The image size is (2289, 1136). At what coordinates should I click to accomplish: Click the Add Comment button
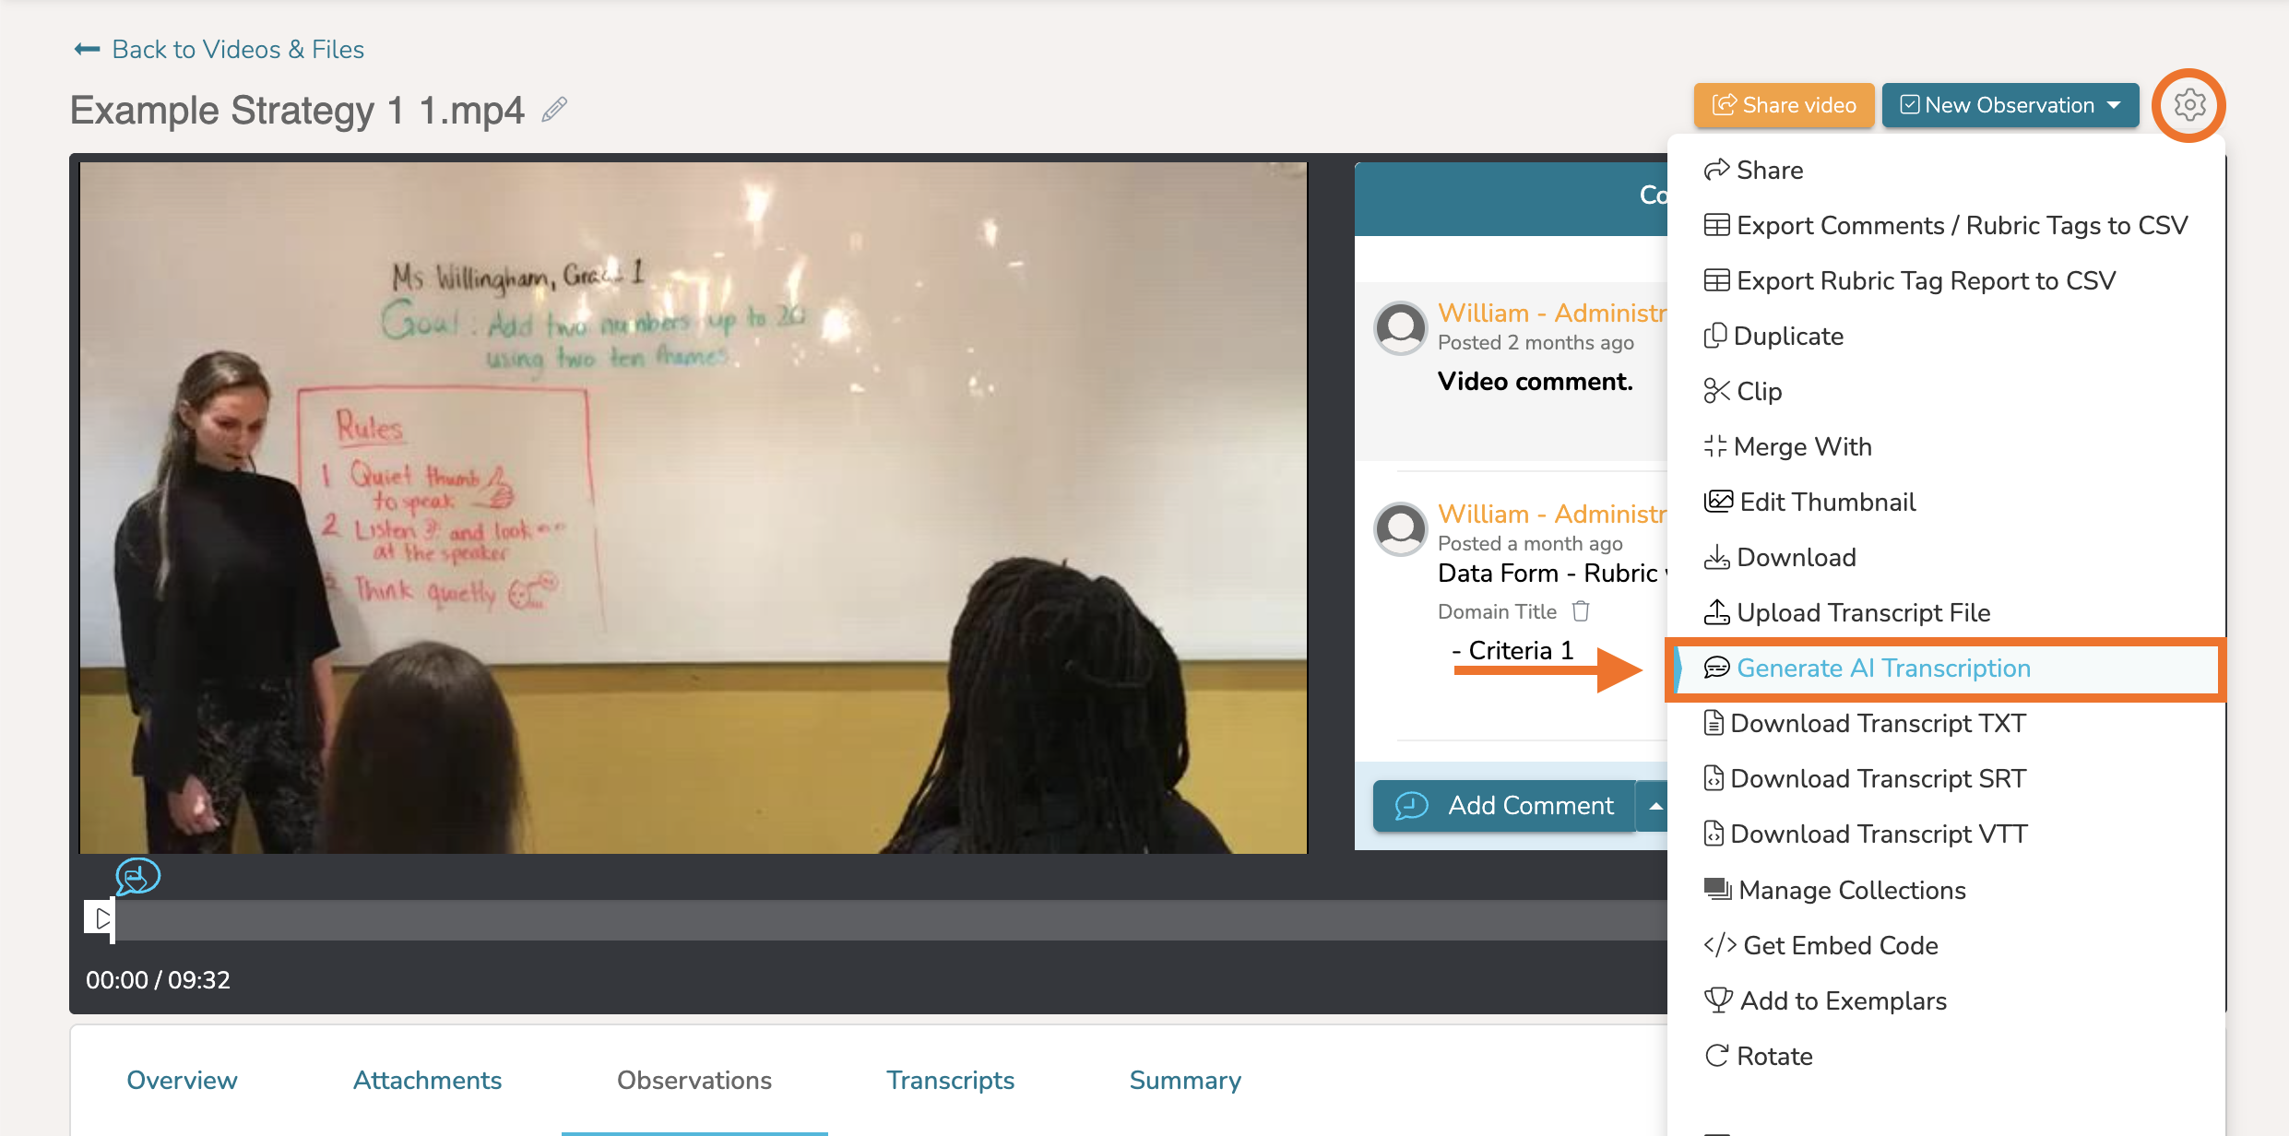coord(1505,806)
